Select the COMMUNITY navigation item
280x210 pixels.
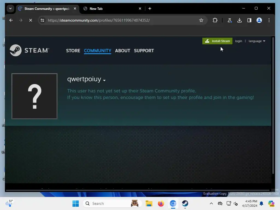pyautogui.click(x=98, y=51)
